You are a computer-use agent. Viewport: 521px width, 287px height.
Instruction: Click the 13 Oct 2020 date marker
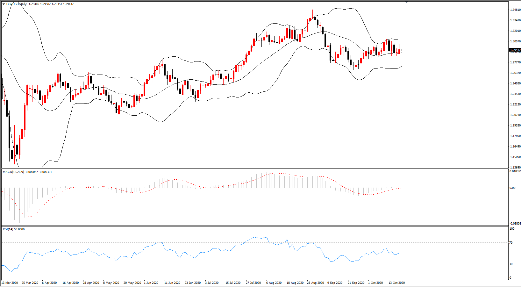[396, 283]
